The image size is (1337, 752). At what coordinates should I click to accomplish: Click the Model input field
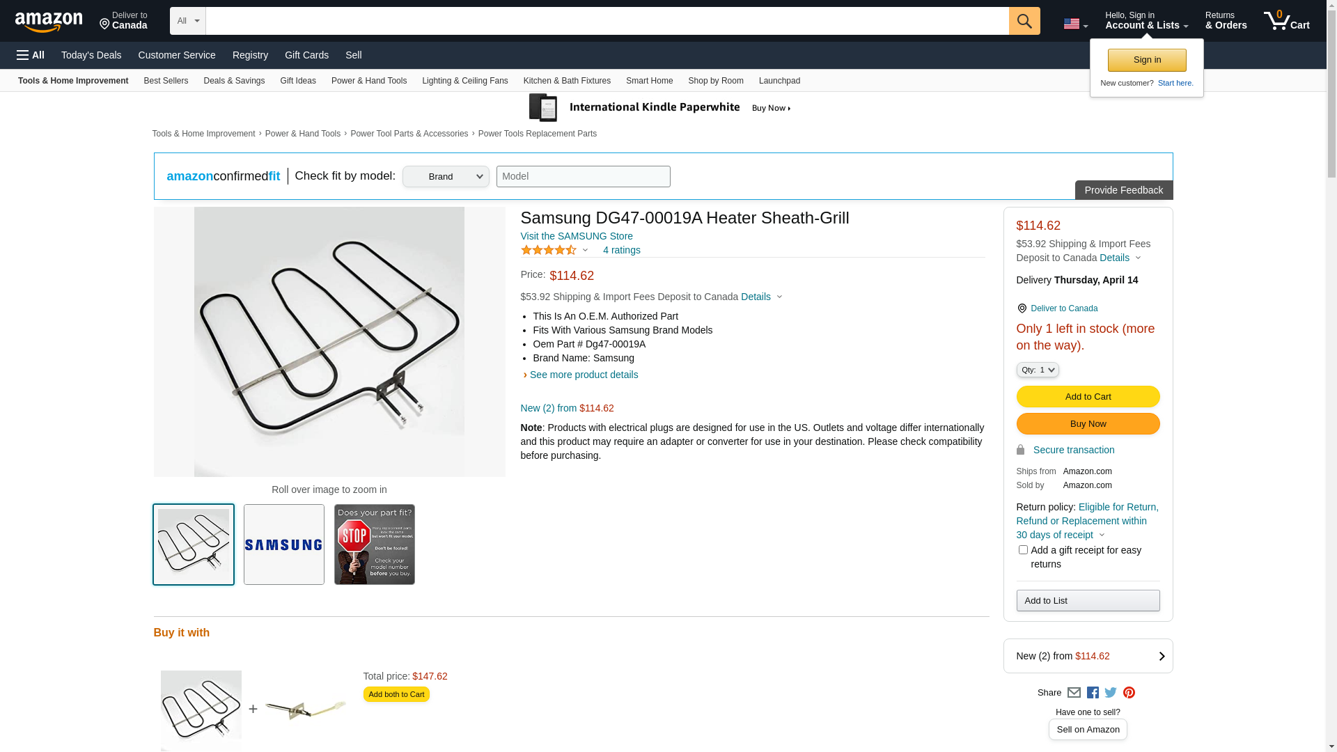point(584,177)
